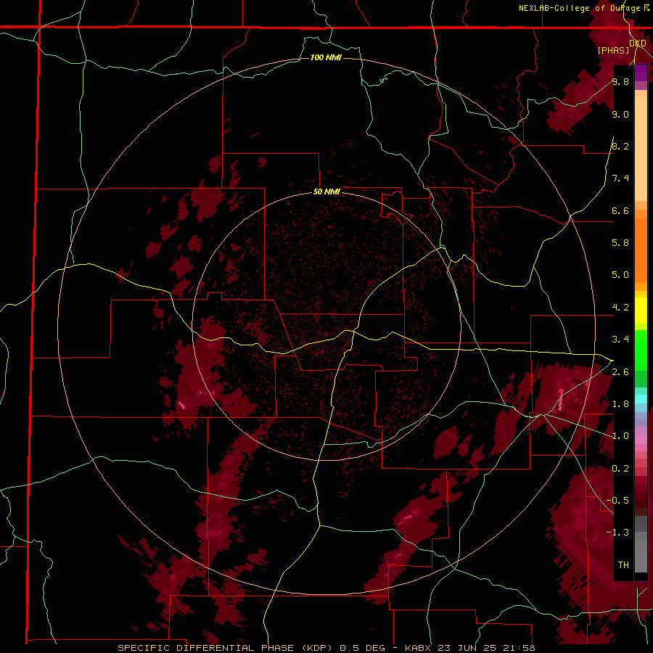
Task: Click the 9.8 value on the scale
Action: [x=620, y=82]
